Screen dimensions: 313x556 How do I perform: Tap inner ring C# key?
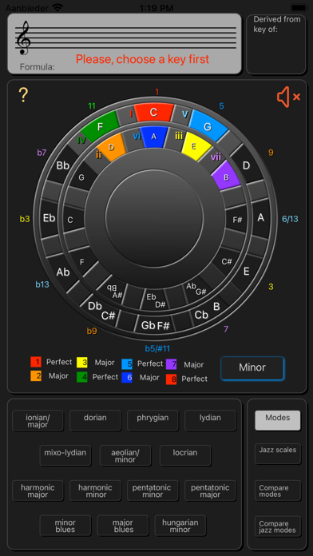click(x=227, y=261)
